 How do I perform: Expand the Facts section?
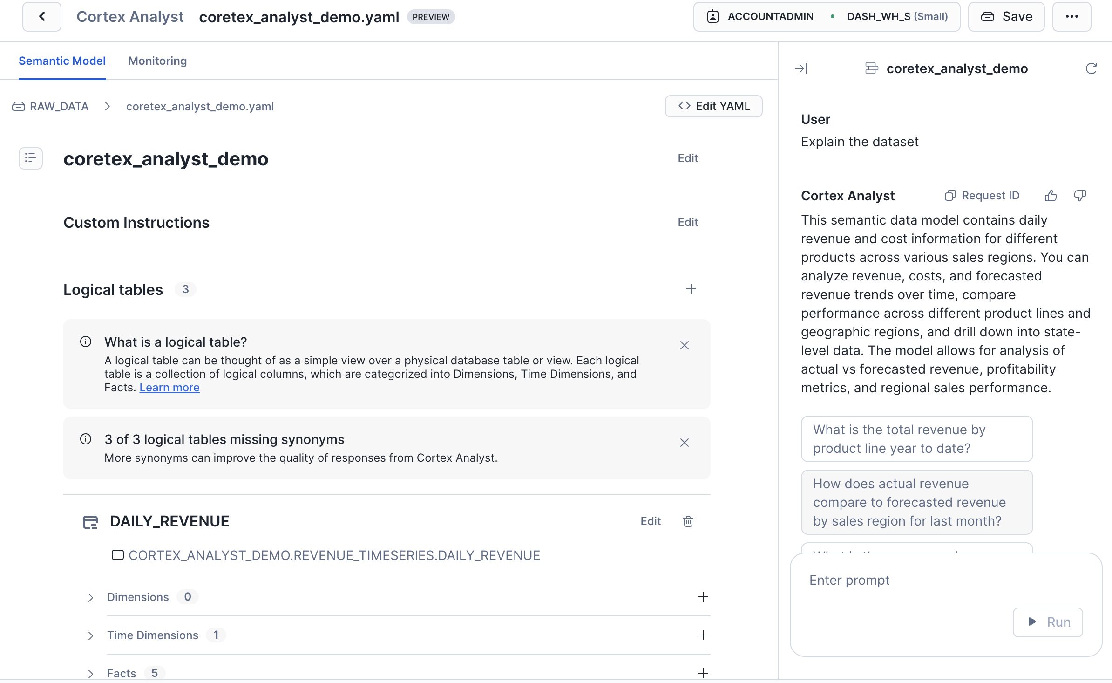[x=91, y=673]
